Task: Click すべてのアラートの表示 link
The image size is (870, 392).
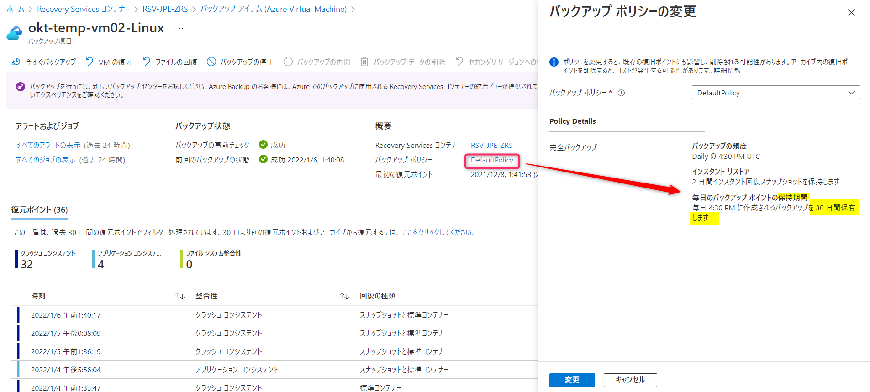Action: (x=48, y=145)
